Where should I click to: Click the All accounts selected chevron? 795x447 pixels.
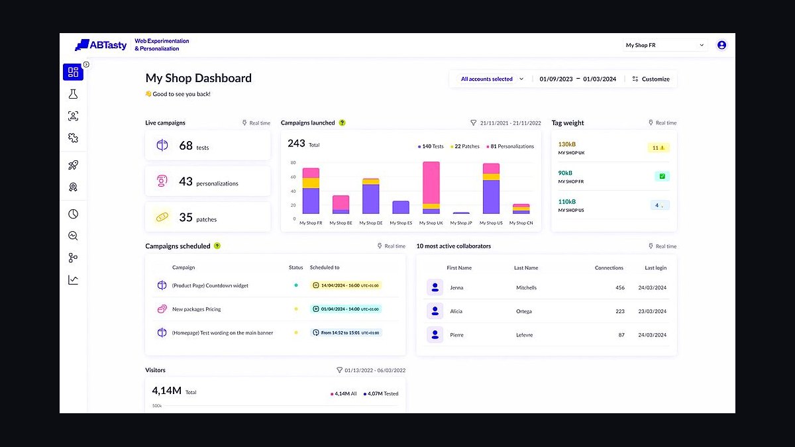pos(521,79)
